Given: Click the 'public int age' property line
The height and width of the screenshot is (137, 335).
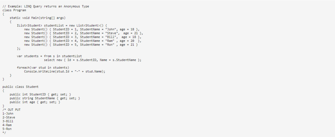Looking at the screenshot, I should (x=35, y=102).
